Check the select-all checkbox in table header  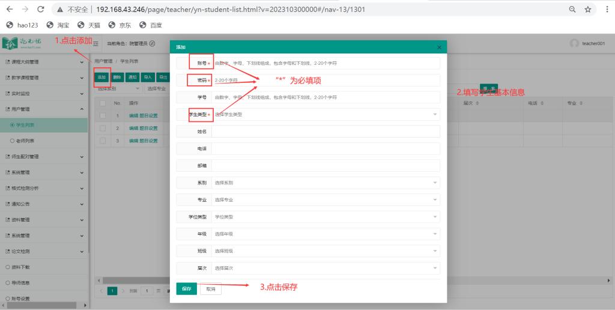pos(103,103)
